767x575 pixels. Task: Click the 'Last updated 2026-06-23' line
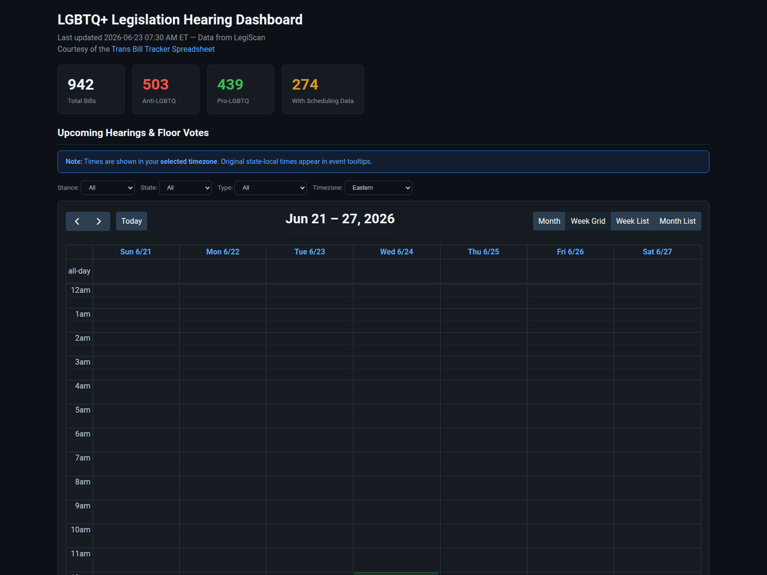pos(161,37)
